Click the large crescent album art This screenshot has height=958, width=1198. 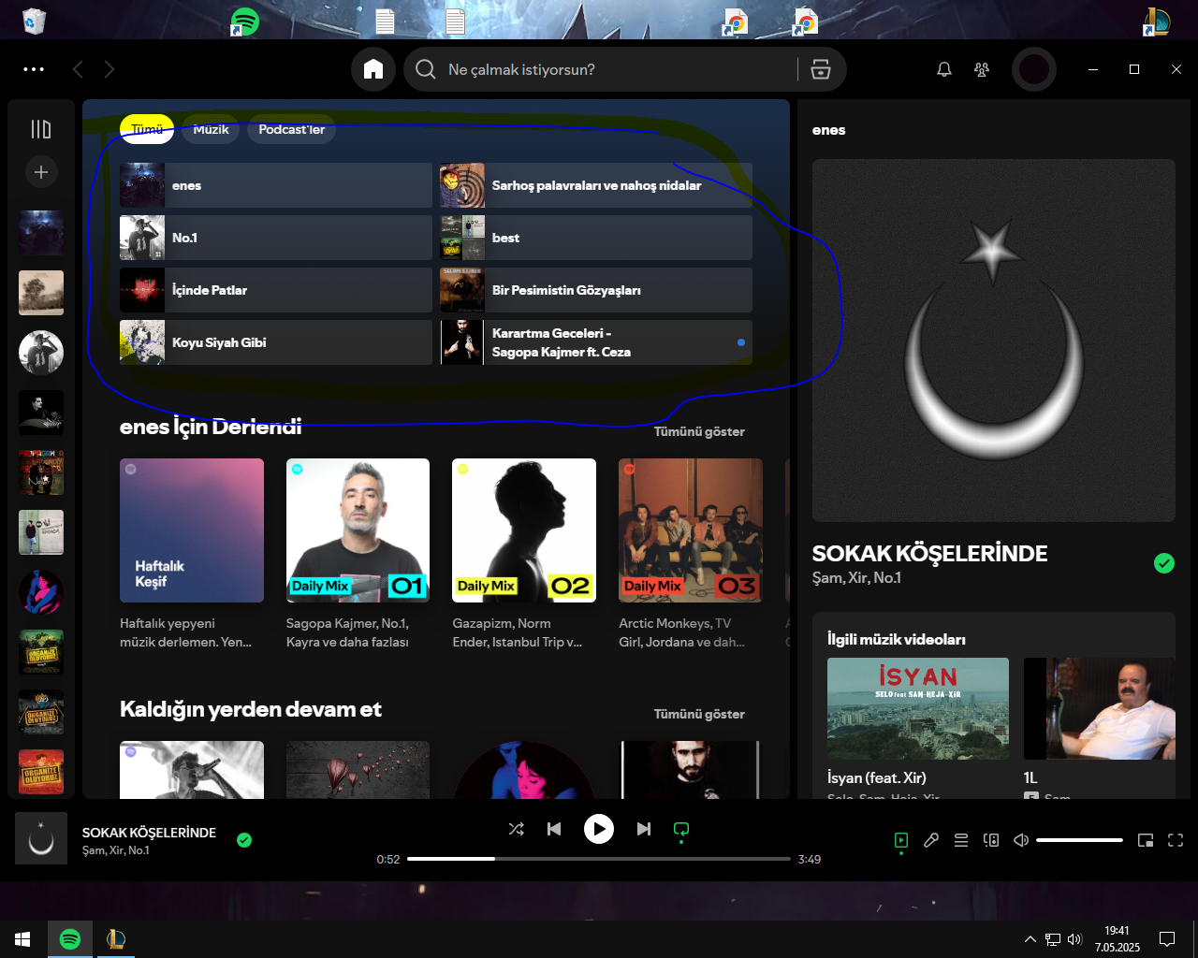point(994,341)
